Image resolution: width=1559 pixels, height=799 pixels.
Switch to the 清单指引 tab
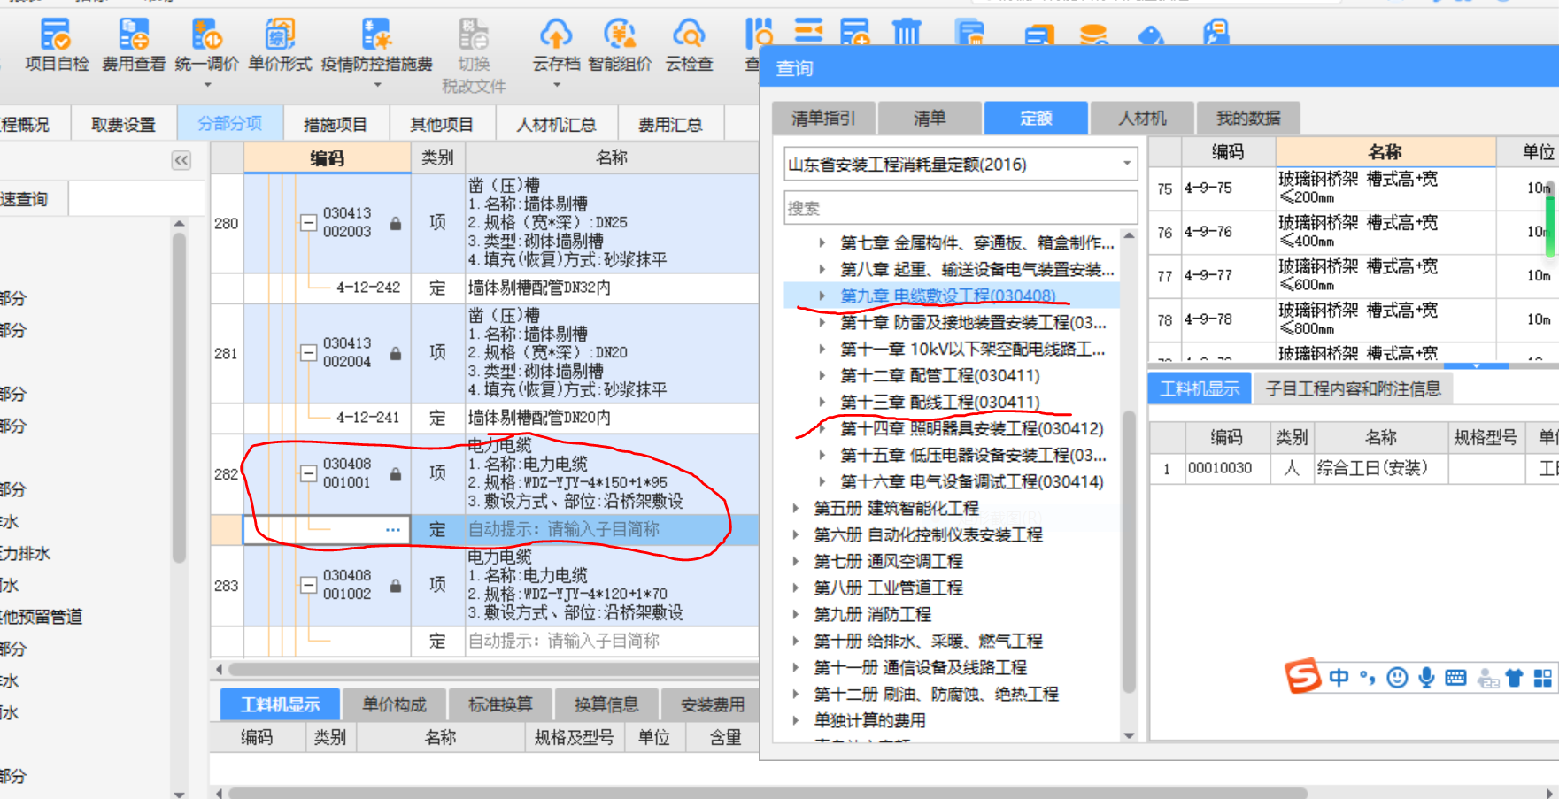pyautogui.click(x=823, y=118)
